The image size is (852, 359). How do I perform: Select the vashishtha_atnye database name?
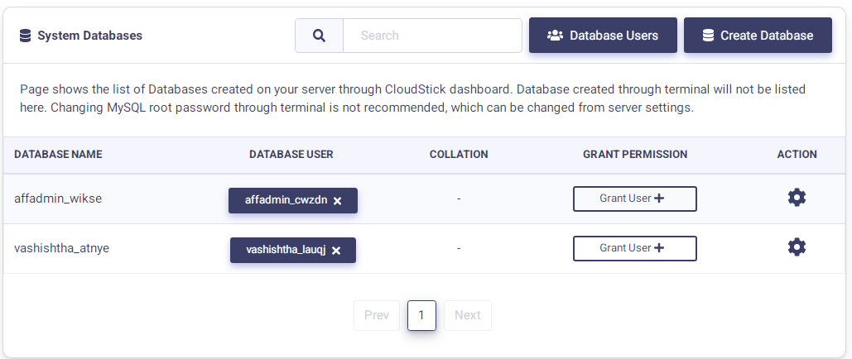coord(62,248)
